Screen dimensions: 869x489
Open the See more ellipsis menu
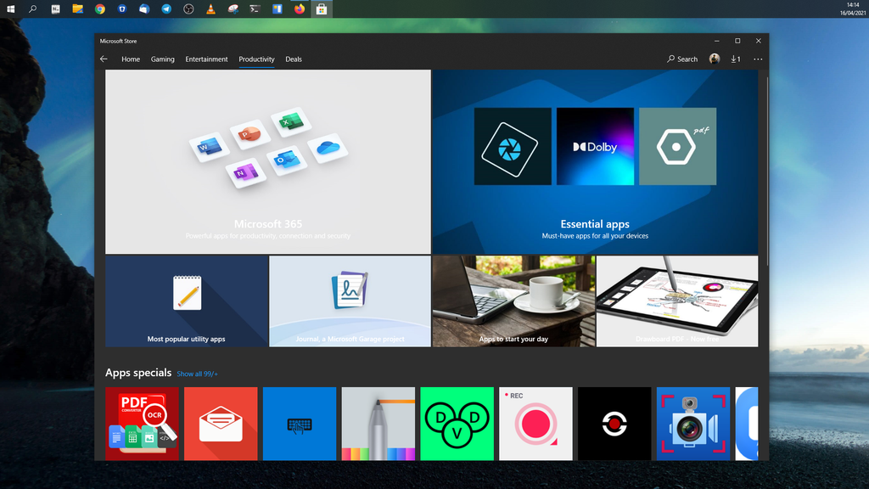tap(758, 59)
